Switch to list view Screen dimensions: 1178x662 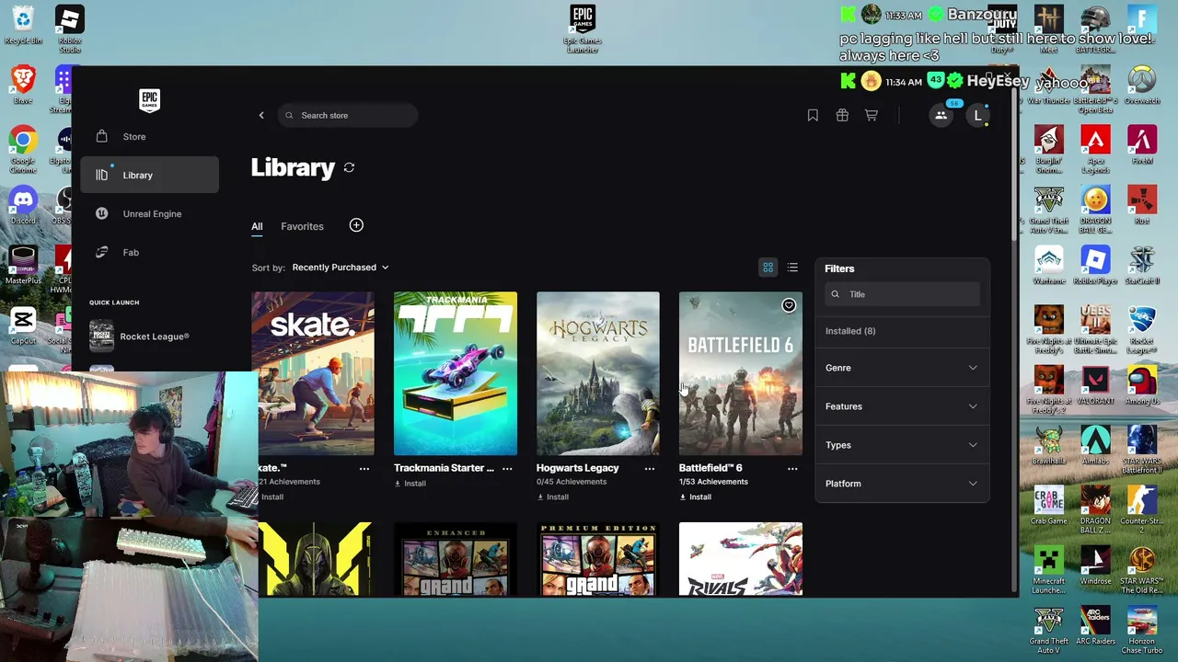pyautogui.click(x=792, y=268)
